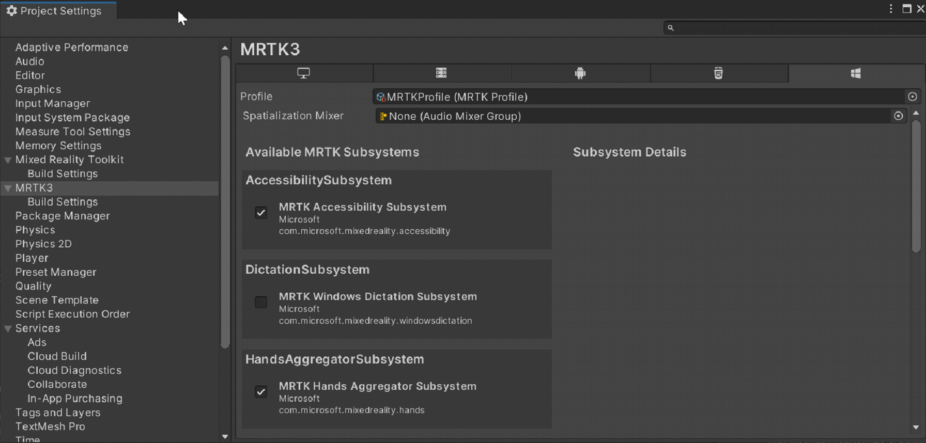926x443 pixels.
Task: Open Build Settings under Mixed Reality Toolkit
Action: tap(63, 174)
